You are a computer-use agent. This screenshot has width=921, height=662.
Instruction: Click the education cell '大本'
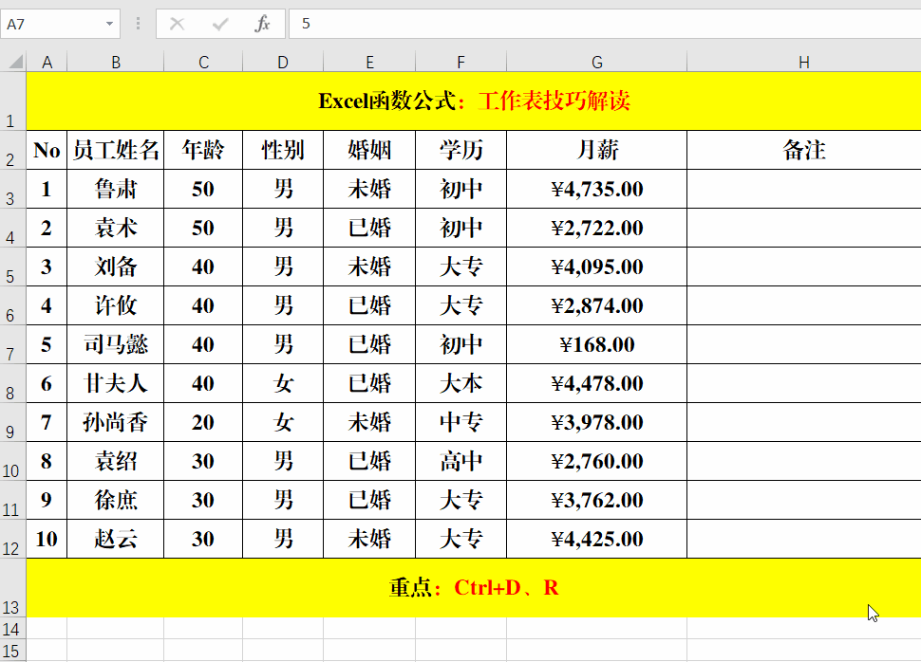(461, 383)
